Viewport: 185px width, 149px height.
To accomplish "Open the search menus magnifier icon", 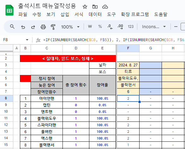I will (x=12, y=27).
